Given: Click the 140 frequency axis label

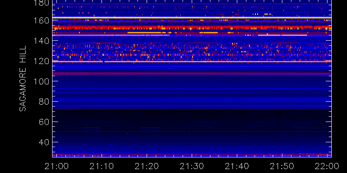Looking at the screenshot, I should click(41, 41).
